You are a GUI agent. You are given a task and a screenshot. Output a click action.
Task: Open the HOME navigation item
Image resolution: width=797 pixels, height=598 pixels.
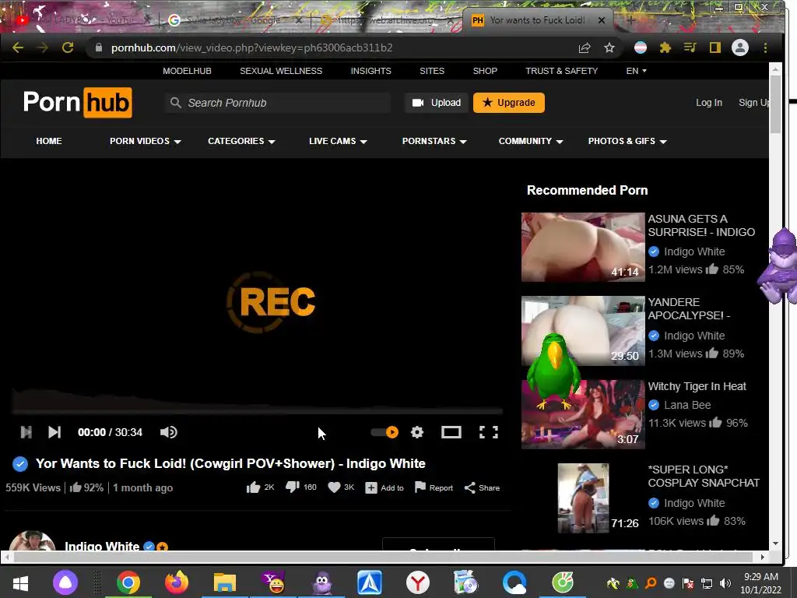click(49, 142)
